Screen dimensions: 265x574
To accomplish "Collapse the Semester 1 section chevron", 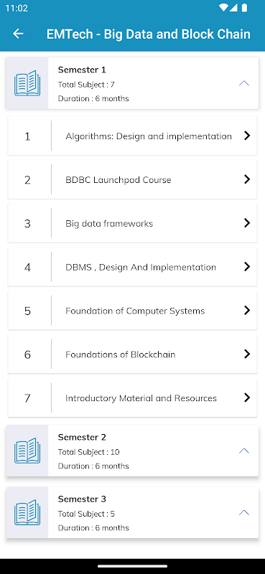I will tap(244, 83).
